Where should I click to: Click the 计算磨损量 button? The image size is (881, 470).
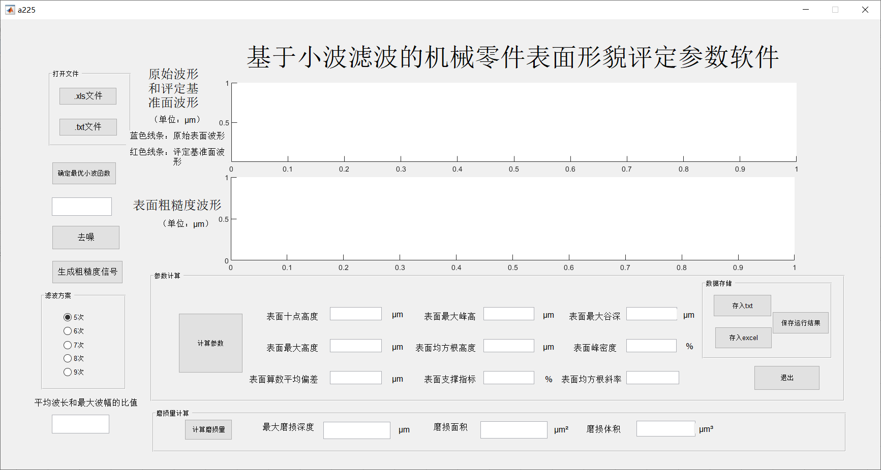click(x=208, y=429)
